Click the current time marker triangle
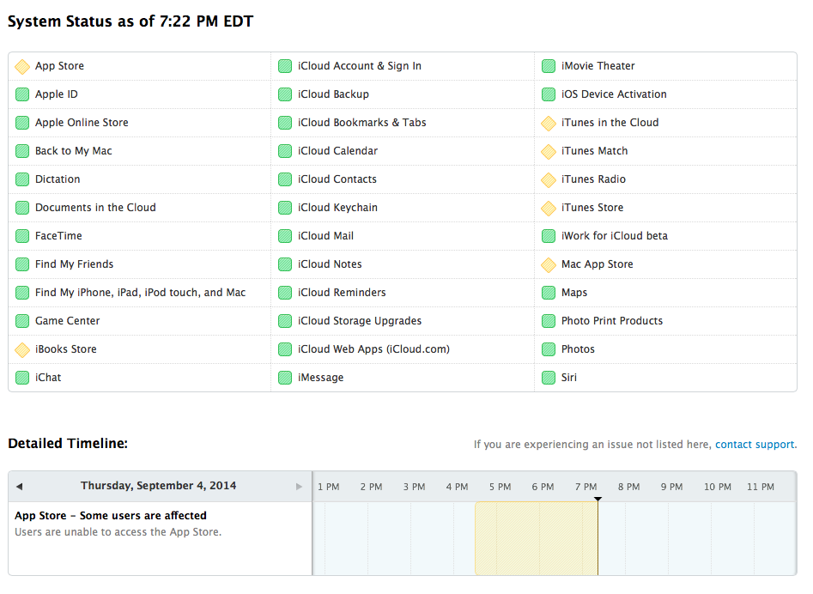 point(598,499)
